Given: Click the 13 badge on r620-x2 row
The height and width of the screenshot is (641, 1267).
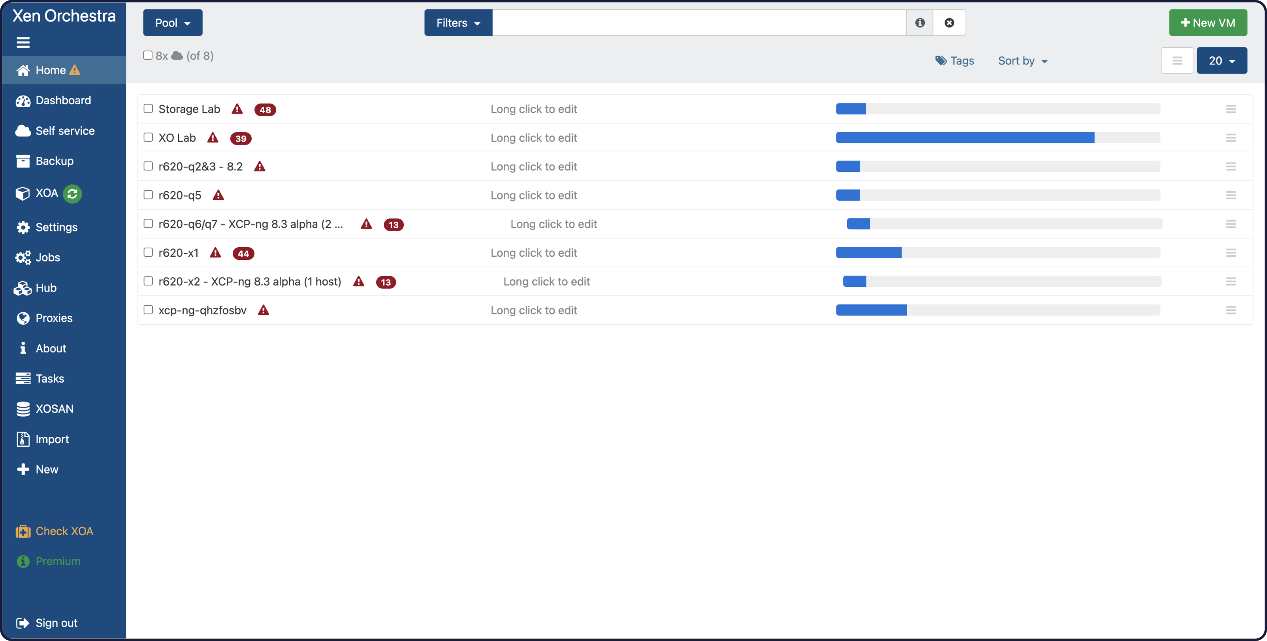Looking at the screenshot, I should click(386, 282).
